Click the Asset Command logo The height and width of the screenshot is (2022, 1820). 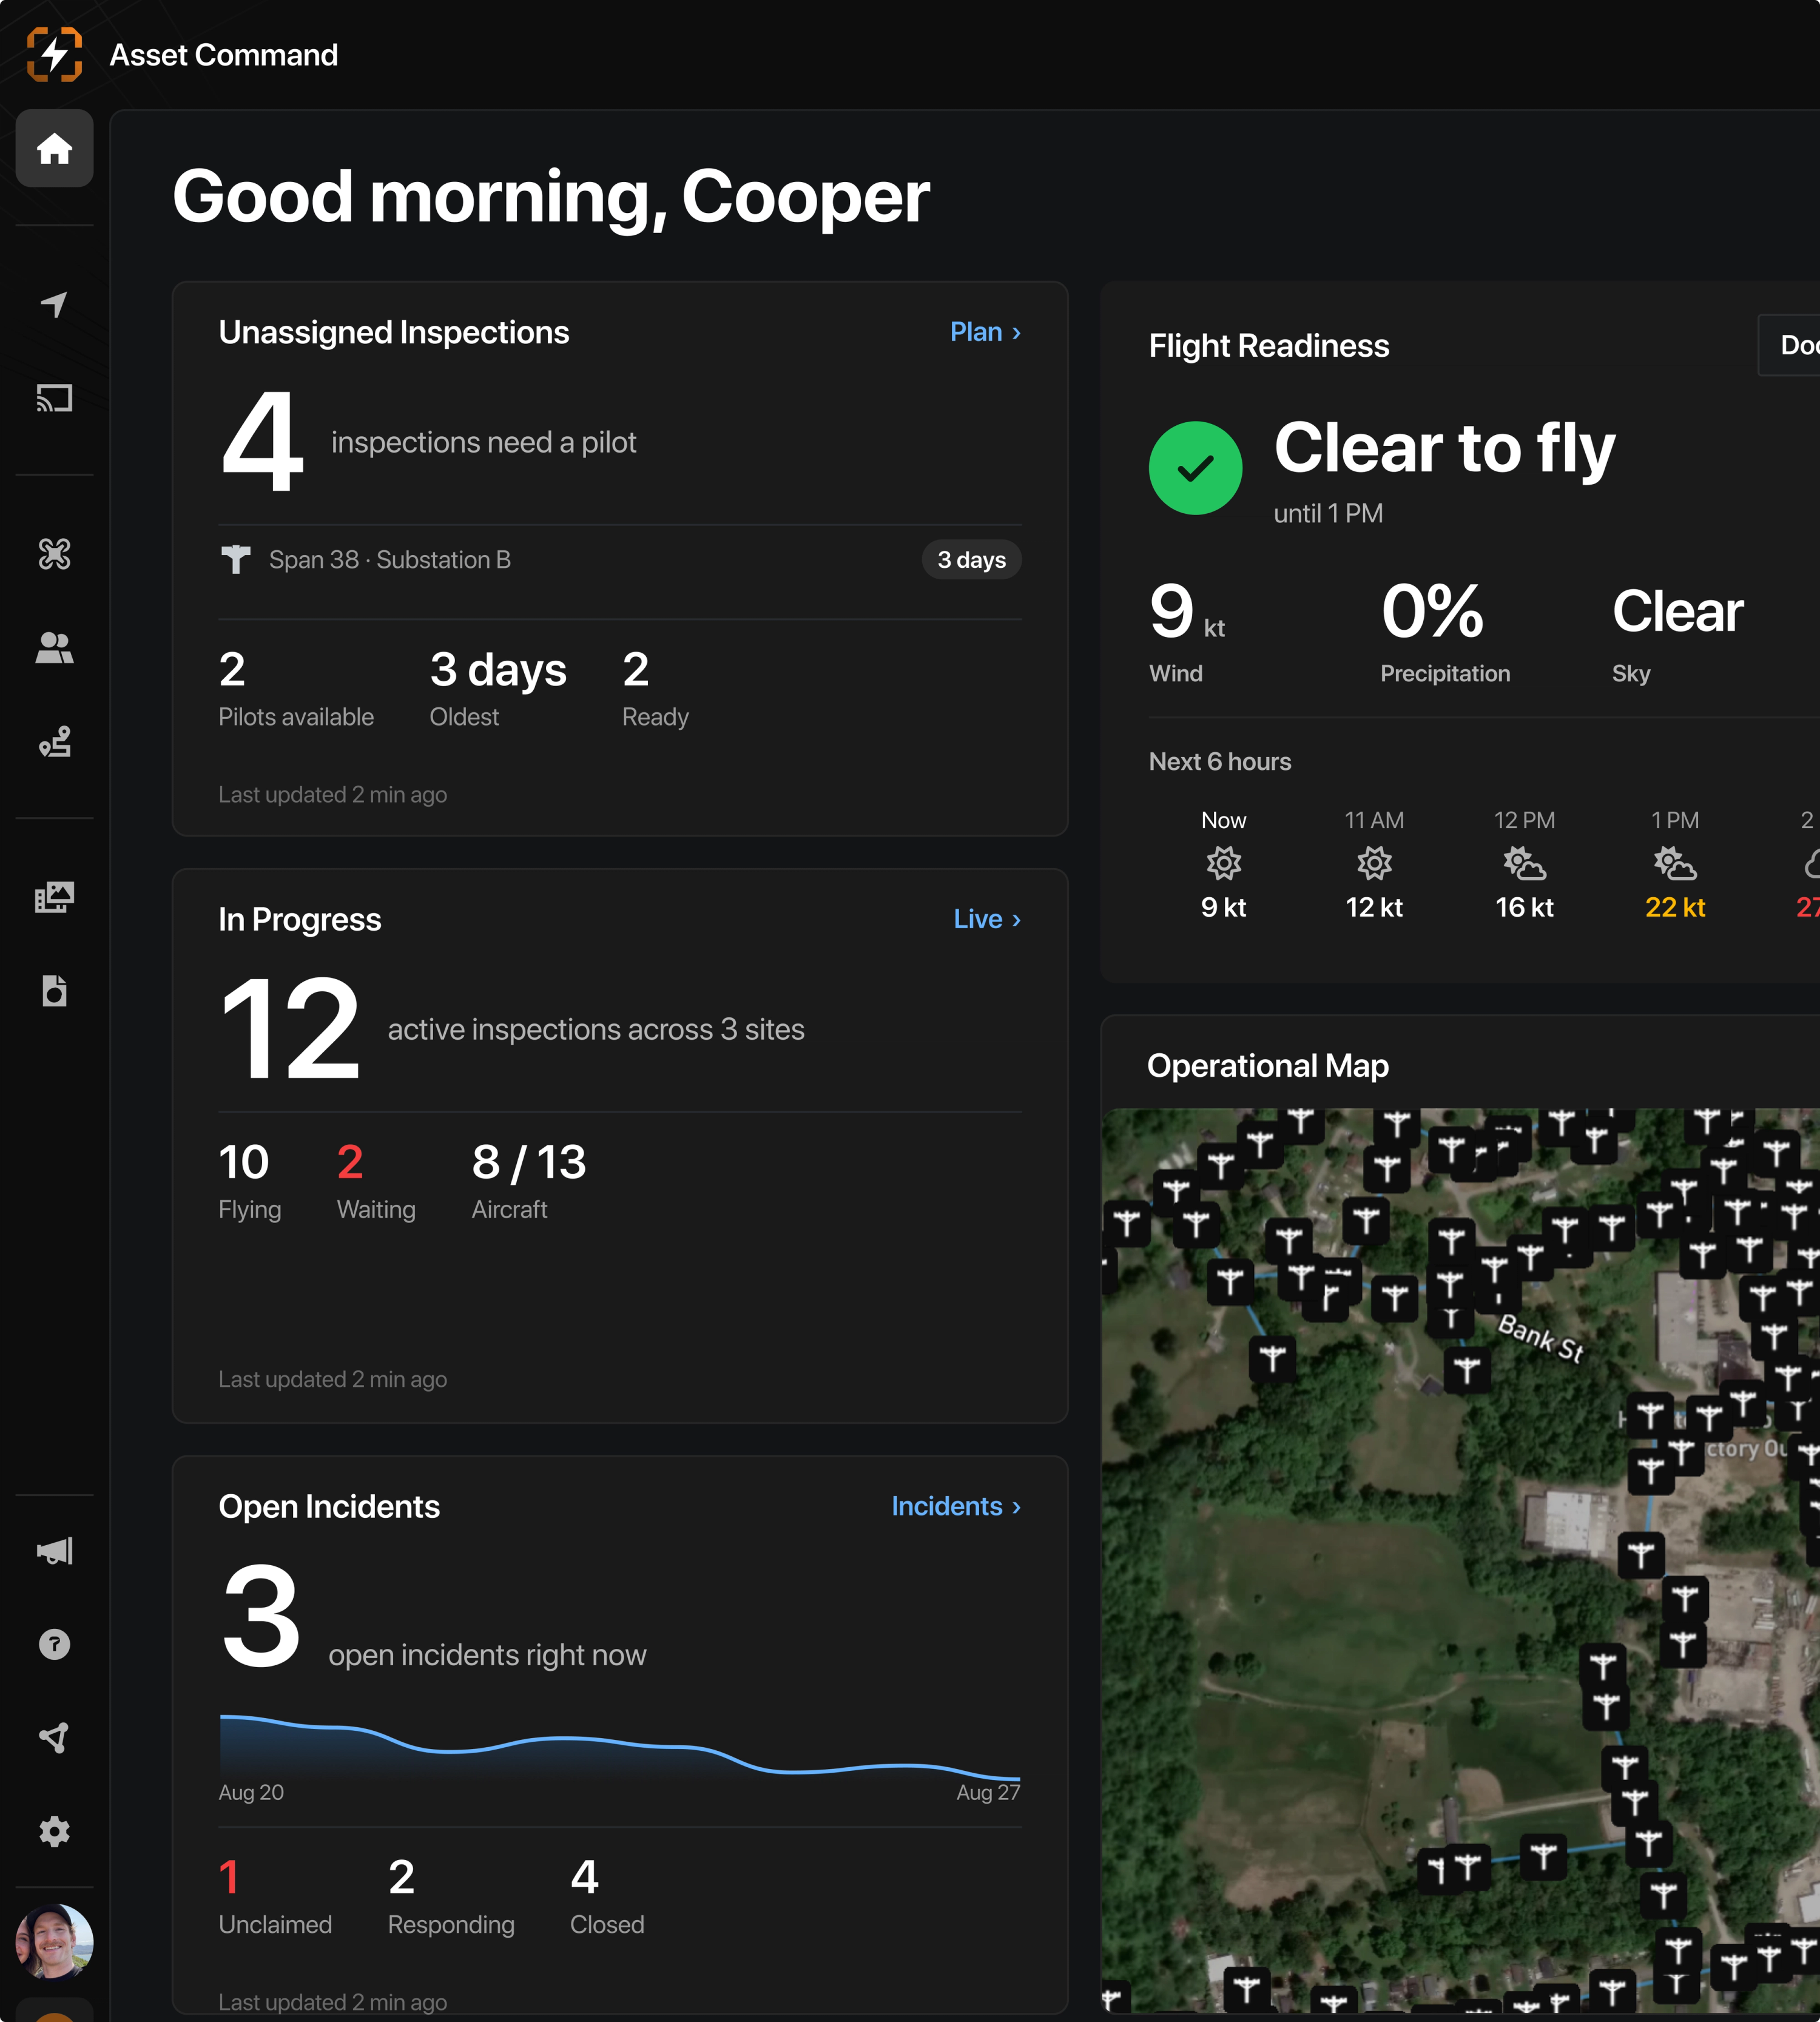coord(54,54)
